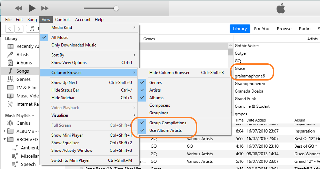Select the Miscellaneous playlist under ARCHIVED
This screenshot has width=320, height=169.
[26, 156]
